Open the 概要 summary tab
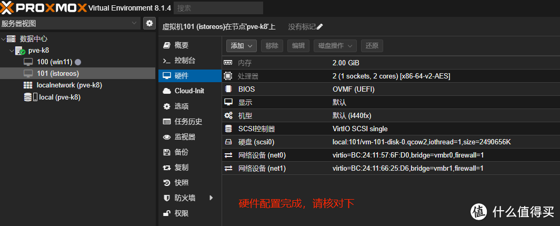 click(x=190, y=45)
